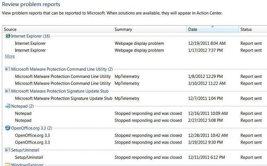Select Command Line Utility report from 3/10/2012

(x=135, y=83)
